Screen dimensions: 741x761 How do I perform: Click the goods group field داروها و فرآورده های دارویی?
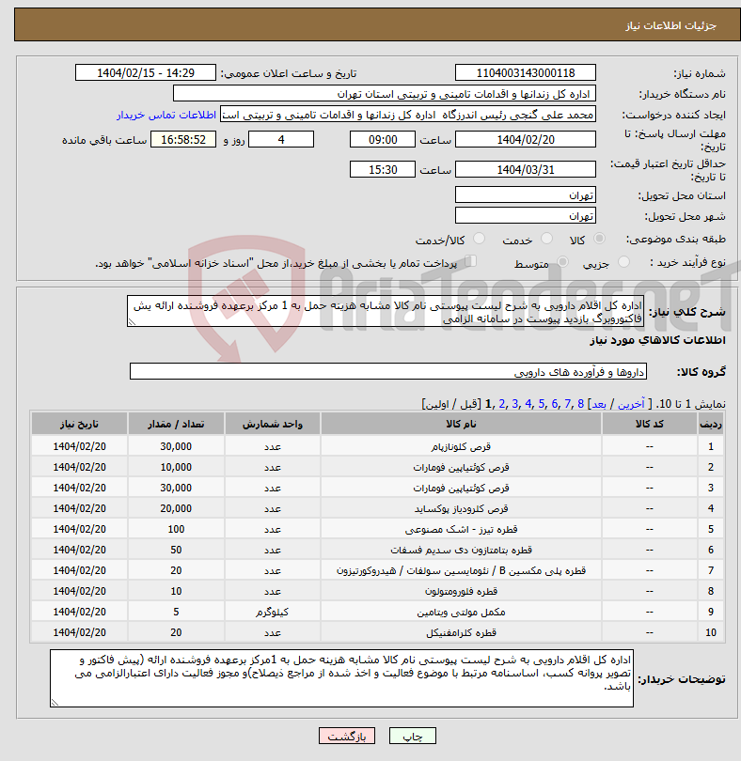point(387,371)
